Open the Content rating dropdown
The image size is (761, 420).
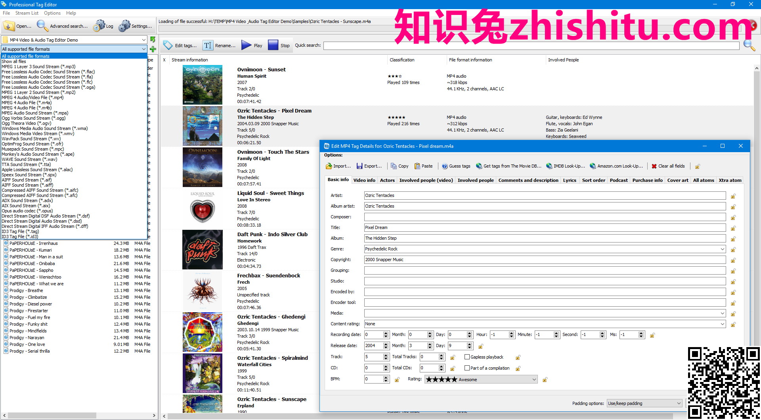click(545, 324)
